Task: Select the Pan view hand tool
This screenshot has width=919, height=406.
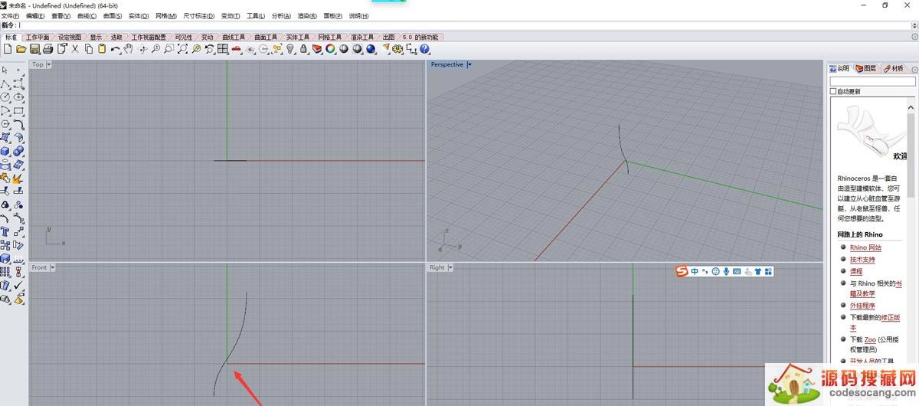Action: (x=129, y=49)
